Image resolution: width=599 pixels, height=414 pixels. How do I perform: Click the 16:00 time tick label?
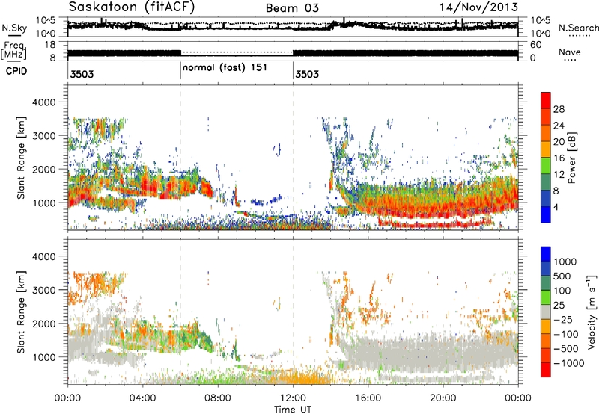pyautogui.click(x=368, y=398)
